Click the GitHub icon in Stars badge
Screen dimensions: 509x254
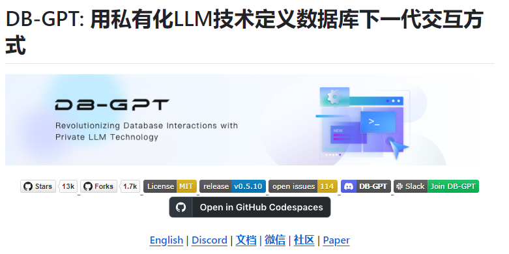pos(28,186)
